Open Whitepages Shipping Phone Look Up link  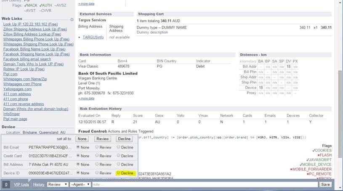pos(38,44)
